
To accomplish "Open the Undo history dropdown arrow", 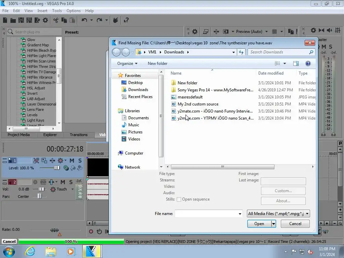I will point(91,20).
